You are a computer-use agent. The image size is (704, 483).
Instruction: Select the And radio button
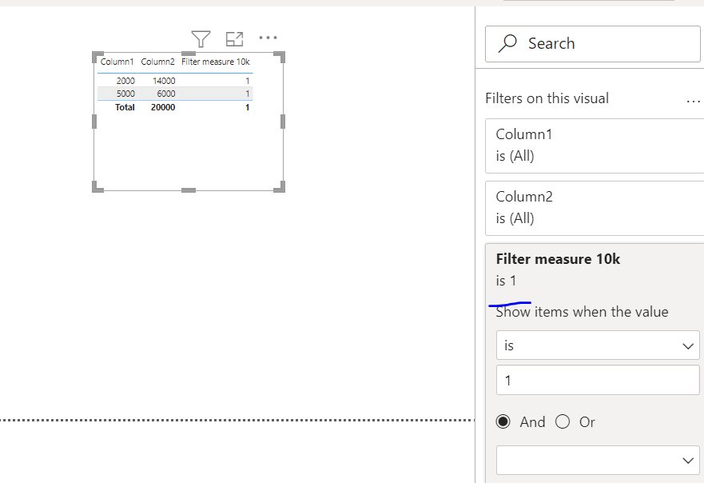(x=503, y=421)
